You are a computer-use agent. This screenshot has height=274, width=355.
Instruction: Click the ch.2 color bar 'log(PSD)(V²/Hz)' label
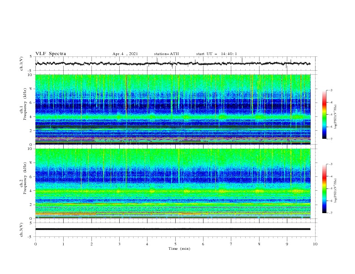[335, 191]
